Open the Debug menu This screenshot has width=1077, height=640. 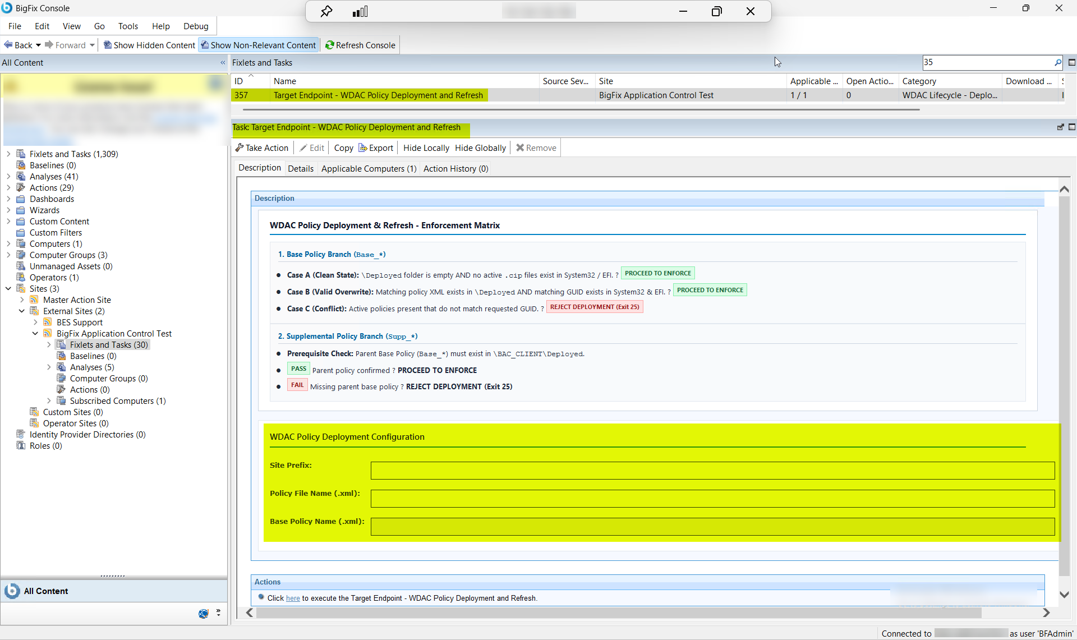click(196, 26)
